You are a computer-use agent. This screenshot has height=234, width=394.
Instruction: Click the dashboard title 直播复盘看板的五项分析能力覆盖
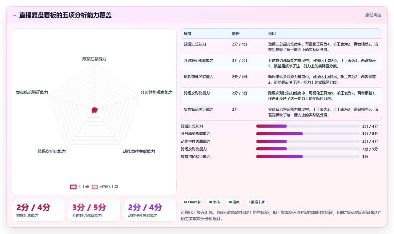coord(65,15)
